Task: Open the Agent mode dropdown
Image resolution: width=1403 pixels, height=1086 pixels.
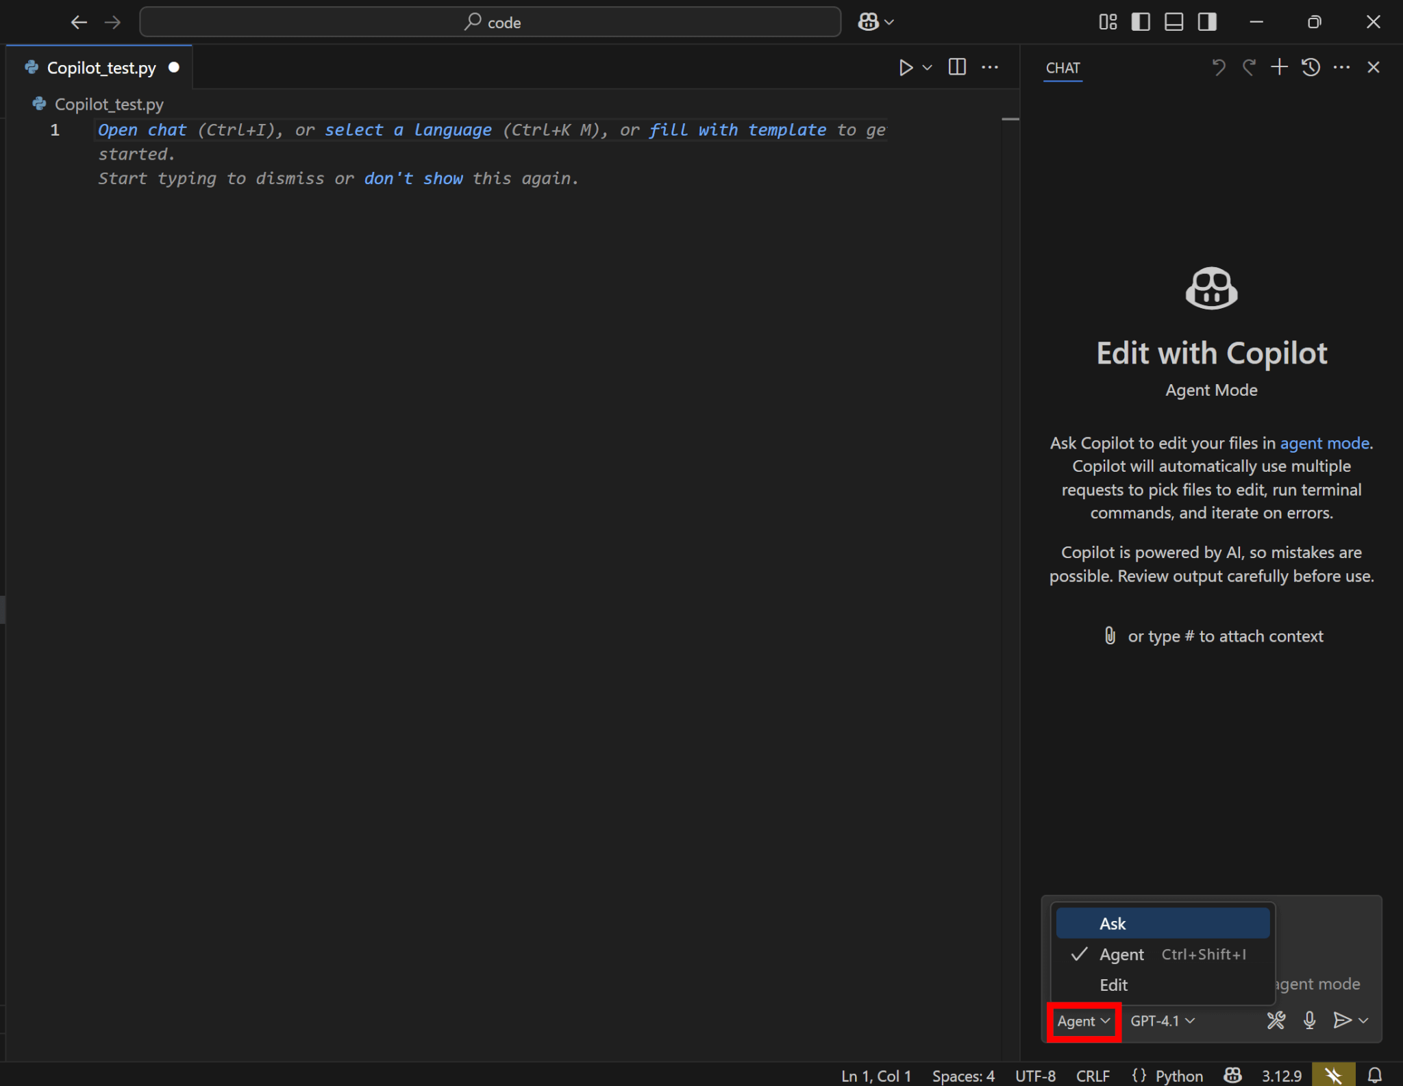Action: pos(1084,1021)
